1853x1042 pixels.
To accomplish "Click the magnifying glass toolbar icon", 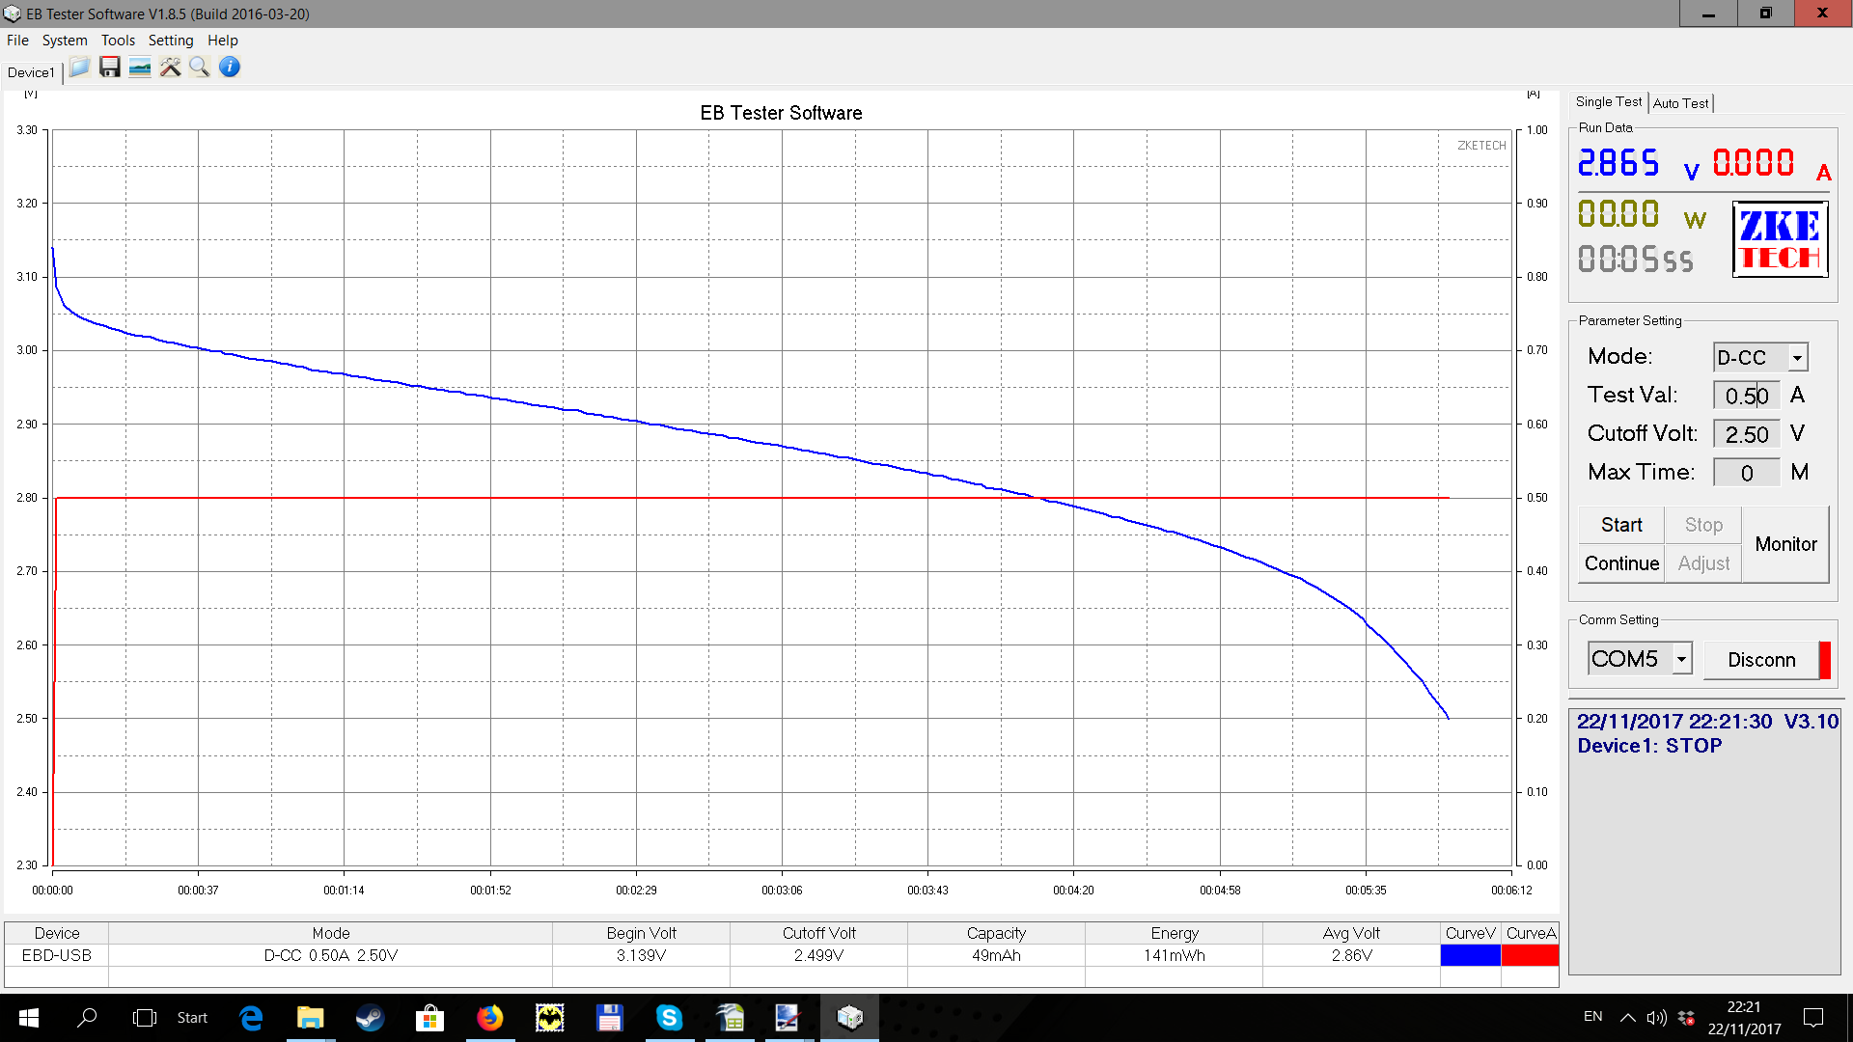I will [x=200, y=68].
